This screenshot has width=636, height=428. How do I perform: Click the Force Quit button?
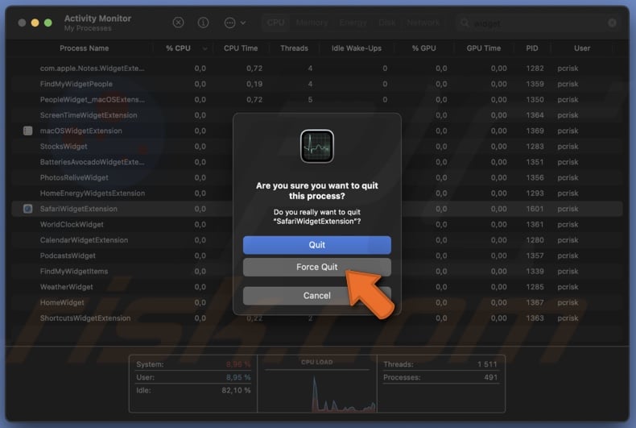(x=316, y=267)
